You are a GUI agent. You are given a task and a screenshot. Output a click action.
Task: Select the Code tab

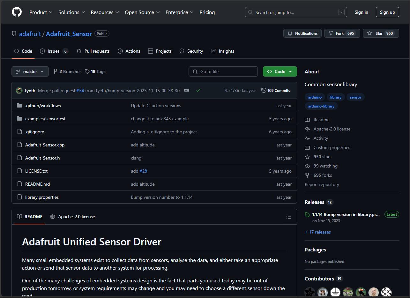23,51
